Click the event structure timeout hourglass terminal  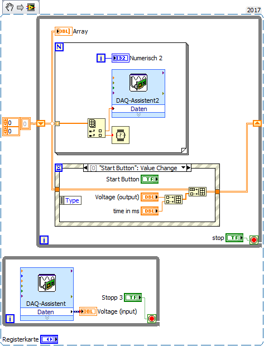pos(59,168)
